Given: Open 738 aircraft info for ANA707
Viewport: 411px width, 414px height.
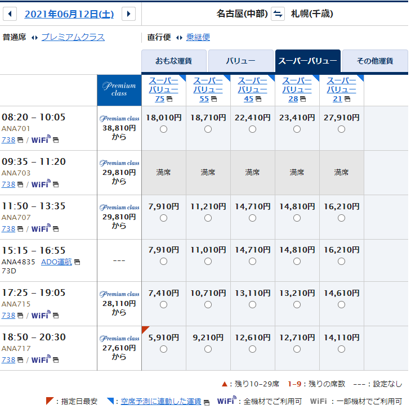Looking at the screenshot, I should click(x=8, y=228).
